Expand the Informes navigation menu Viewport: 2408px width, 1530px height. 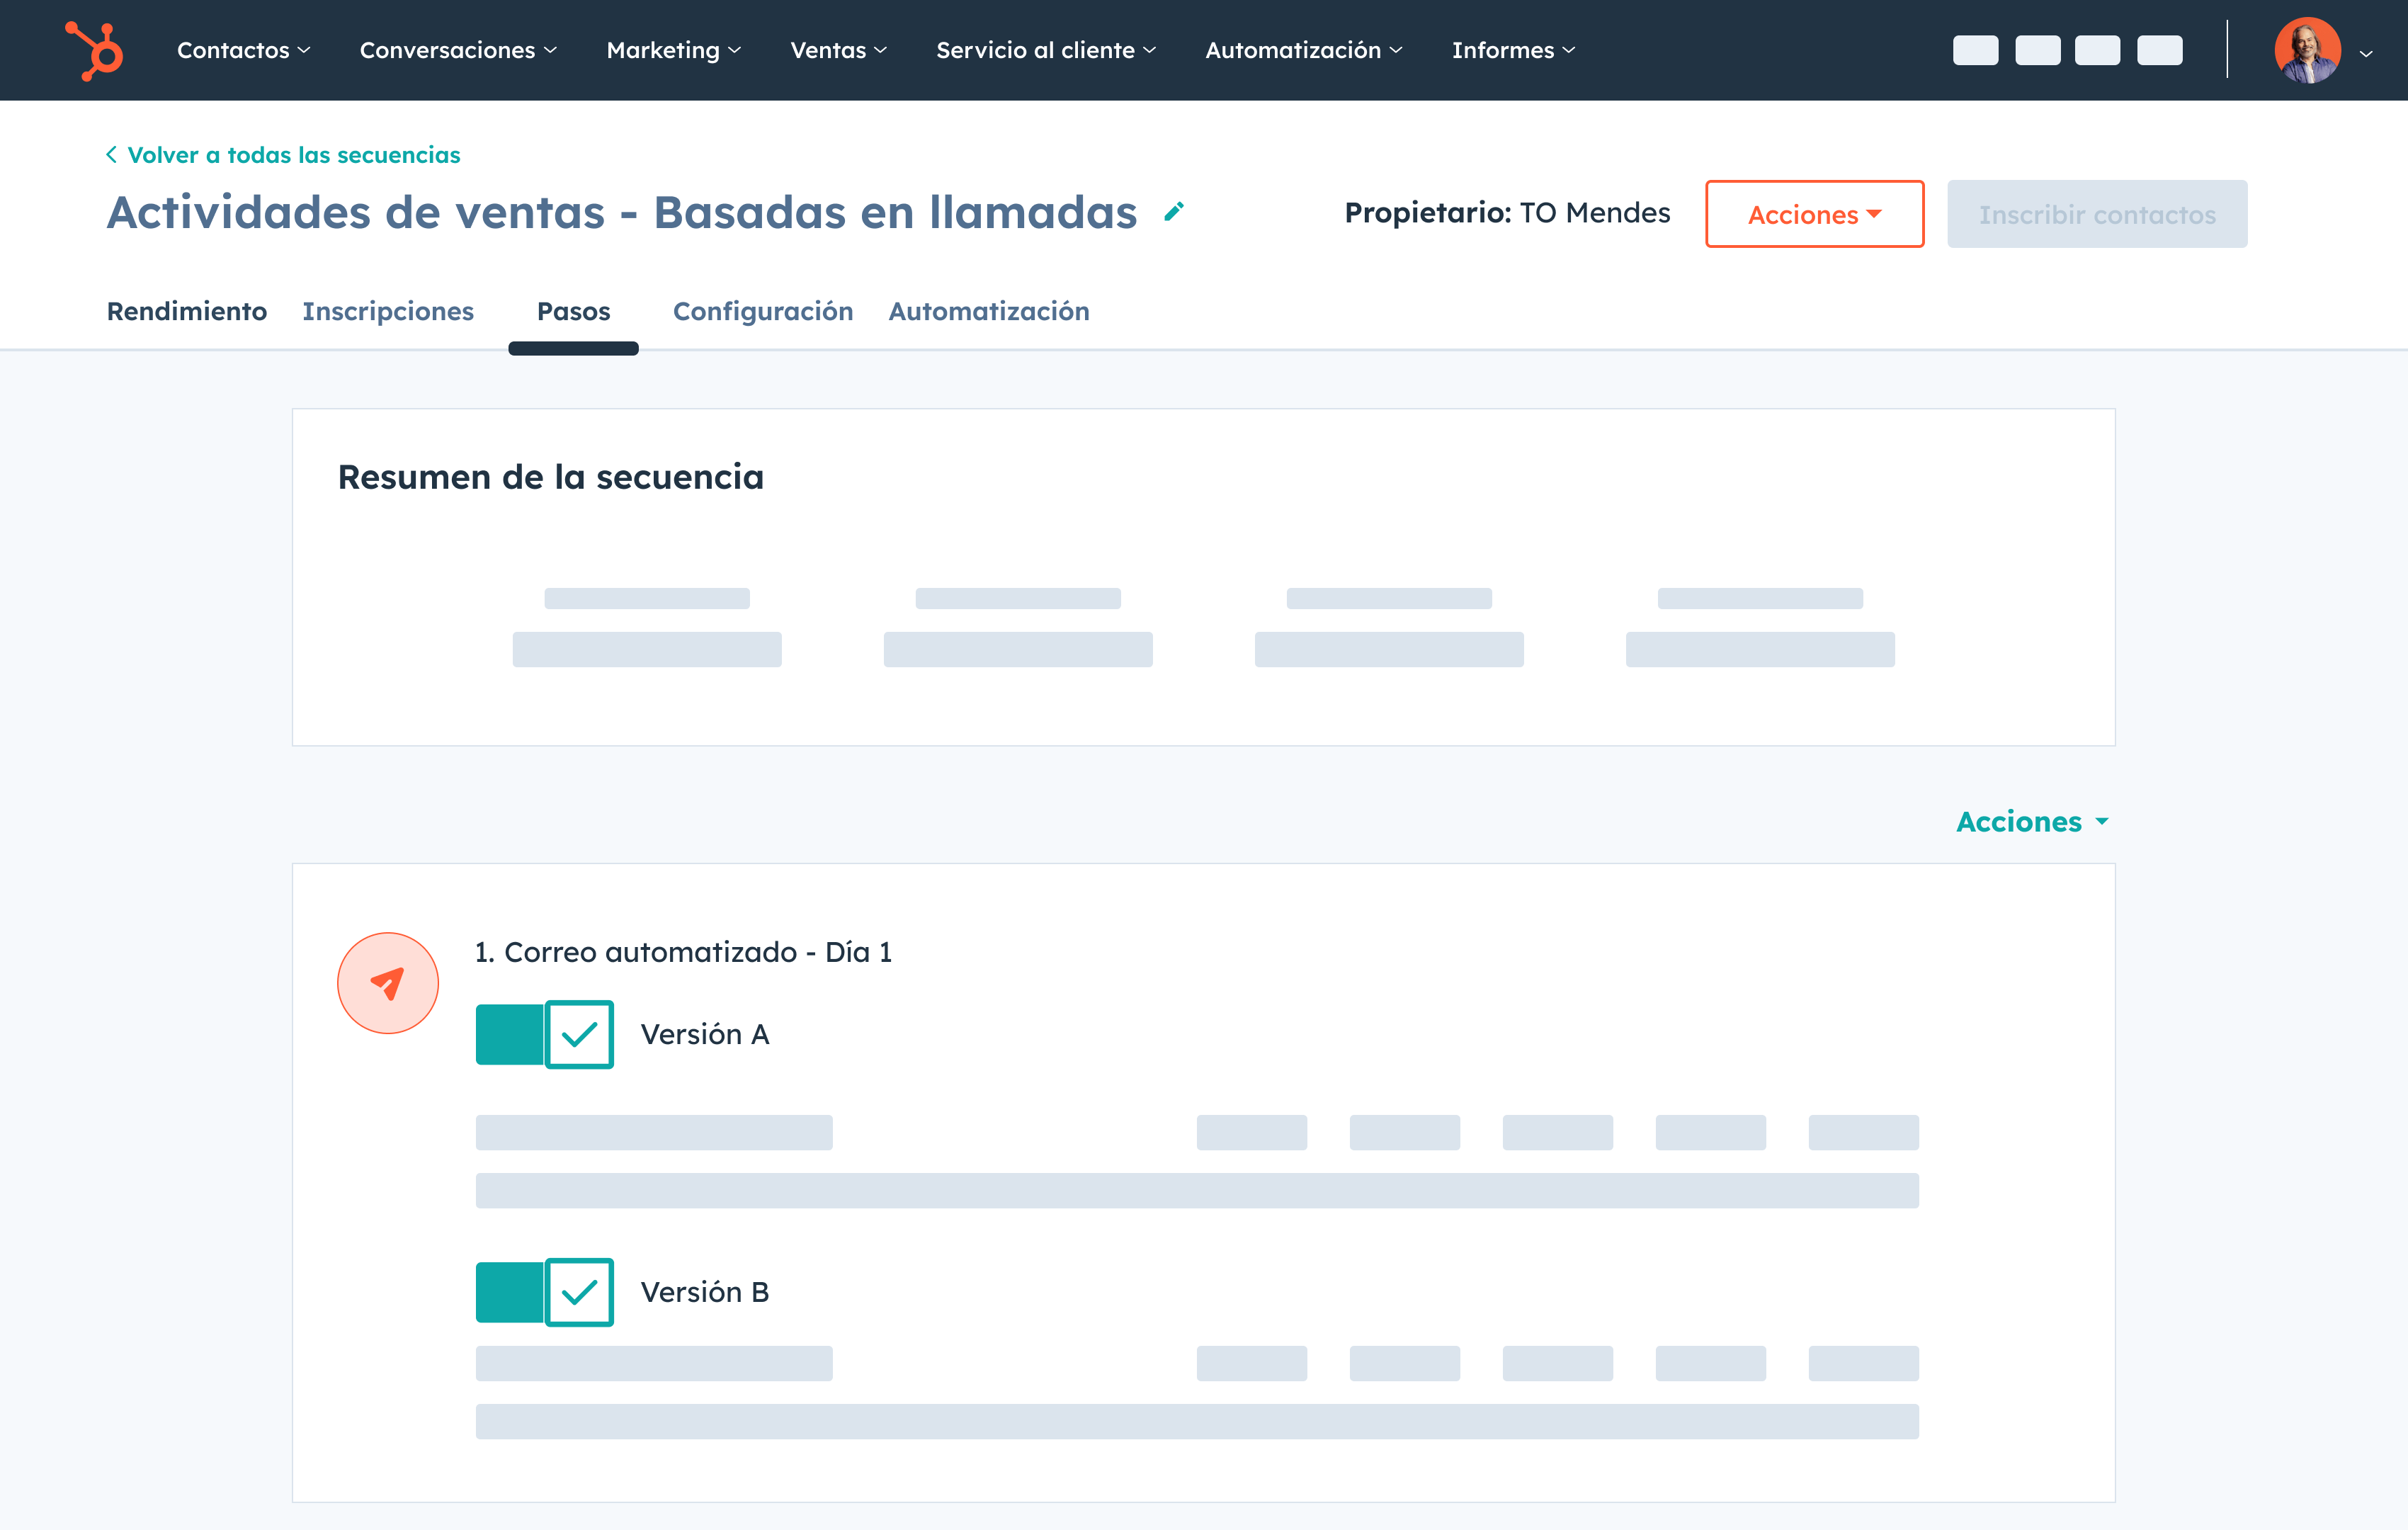coord(1513,50)
